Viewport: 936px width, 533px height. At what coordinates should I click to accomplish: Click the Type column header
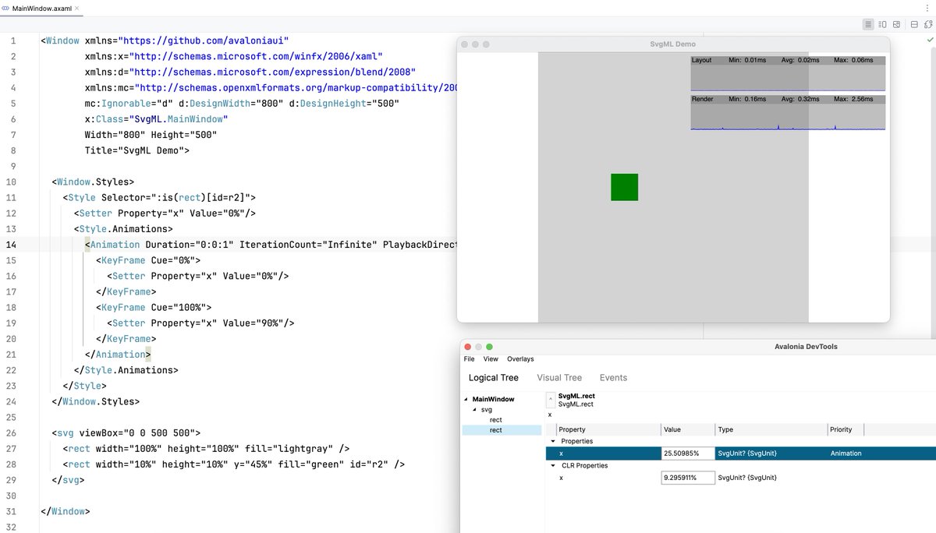pyautogui.click(x=771, y=429)
